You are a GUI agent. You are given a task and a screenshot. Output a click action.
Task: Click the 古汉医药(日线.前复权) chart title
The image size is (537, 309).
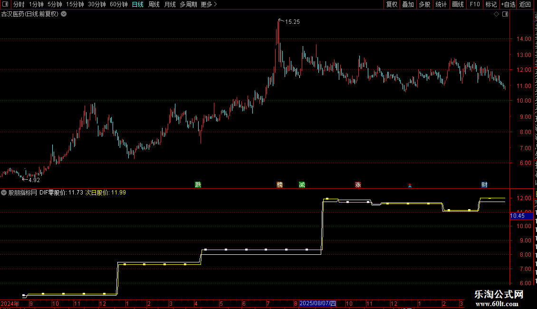pos(30,14)
